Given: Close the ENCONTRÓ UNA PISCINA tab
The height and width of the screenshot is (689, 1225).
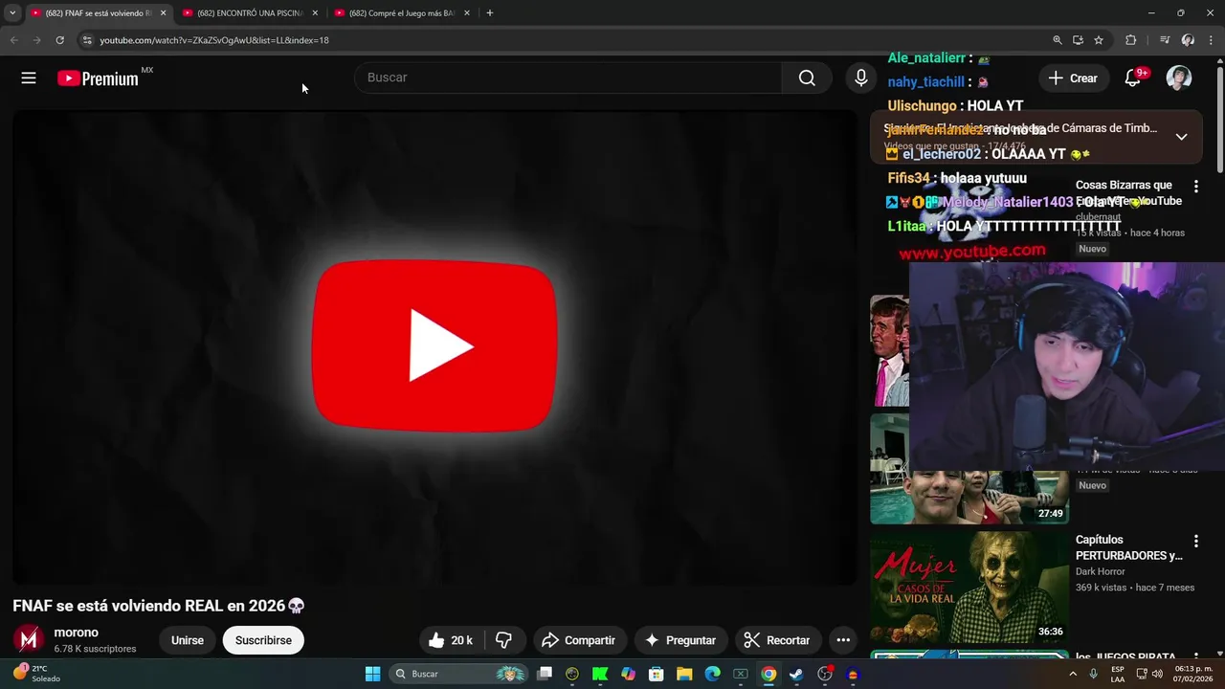Looking at the screenshot, I should pos(315,13).
